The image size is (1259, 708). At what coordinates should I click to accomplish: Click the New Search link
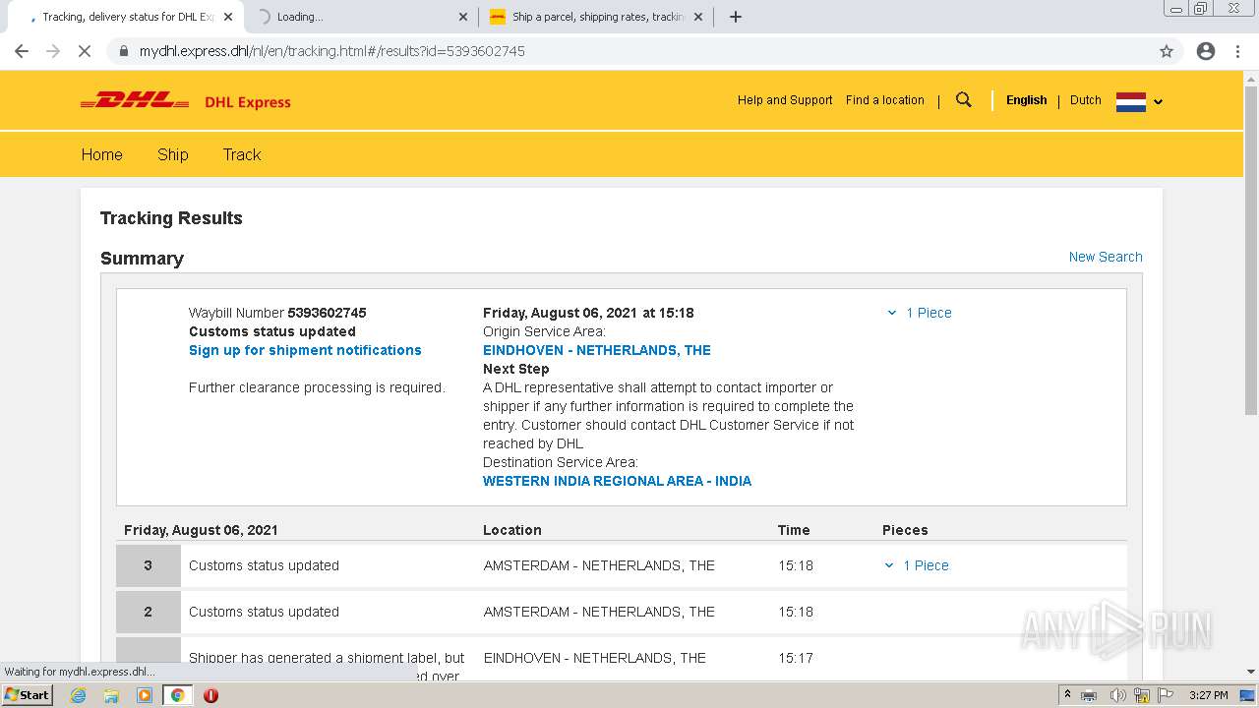[1106, 257]
